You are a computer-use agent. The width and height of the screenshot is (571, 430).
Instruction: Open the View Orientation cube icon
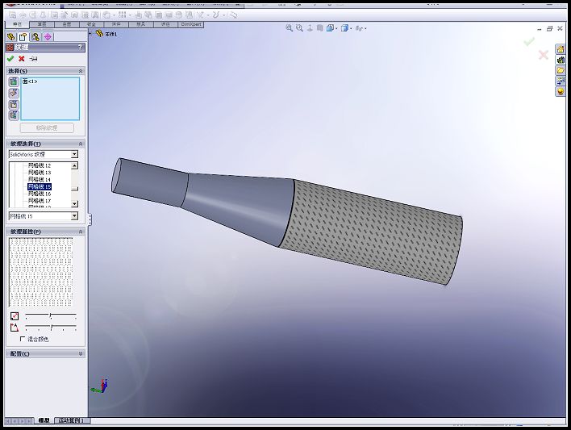click(331, 28)
